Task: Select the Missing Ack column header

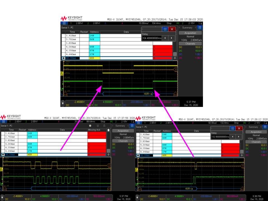Action: [94, 130]
